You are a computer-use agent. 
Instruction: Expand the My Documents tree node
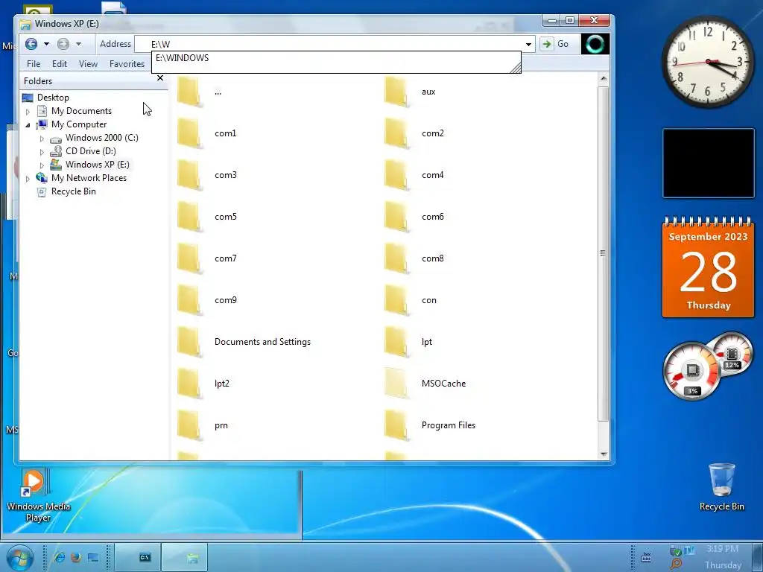[x=28, y=112]
